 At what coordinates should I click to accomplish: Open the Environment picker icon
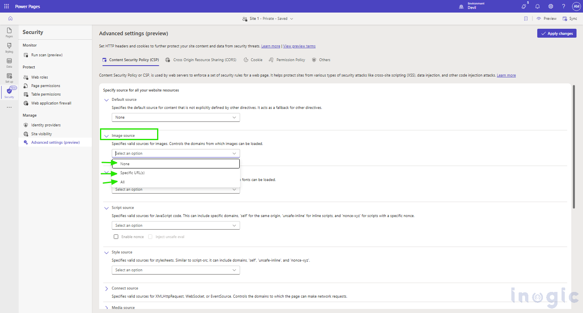pos(461,6)
